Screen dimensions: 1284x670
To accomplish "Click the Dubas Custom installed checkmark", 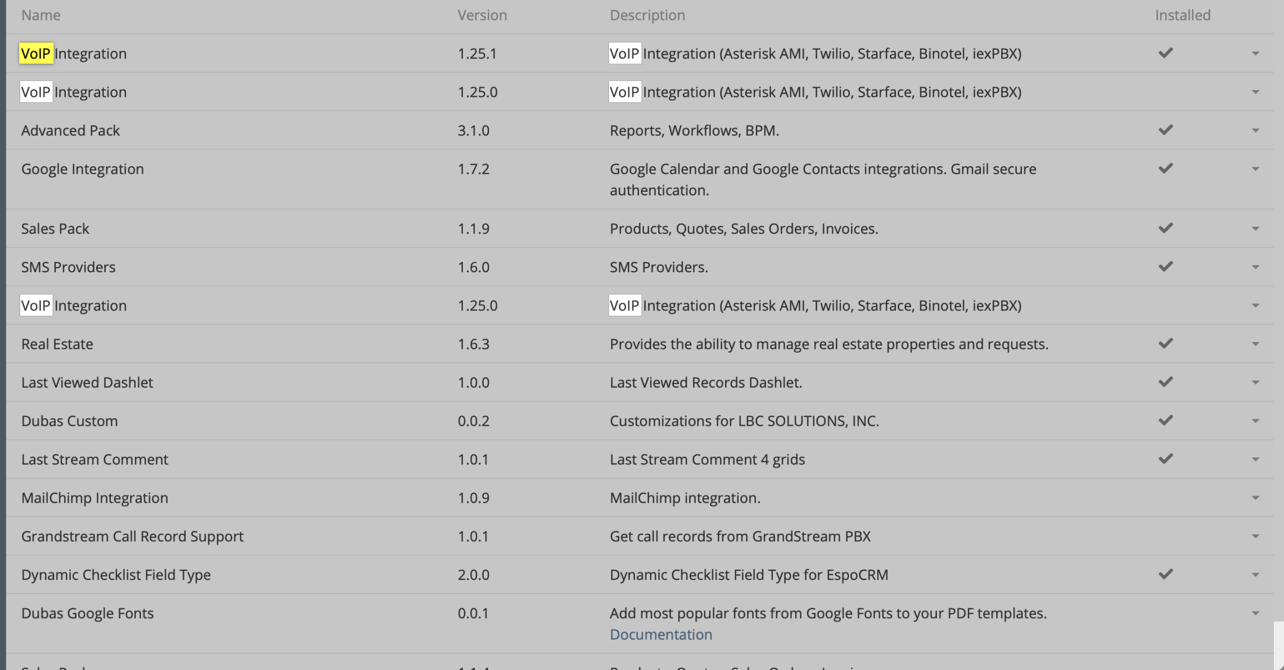I will click(1165, 420).
